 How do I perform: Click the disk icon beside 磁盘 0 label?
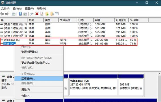[x=4, y=76]
